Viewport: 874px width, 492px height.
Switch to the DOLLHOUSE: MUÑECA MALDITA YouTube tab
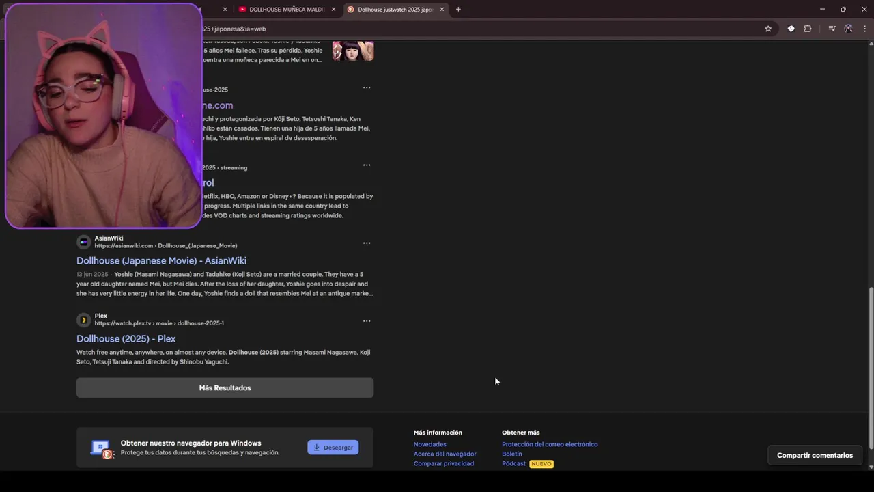pyautogui.click(x=287, y=9)
